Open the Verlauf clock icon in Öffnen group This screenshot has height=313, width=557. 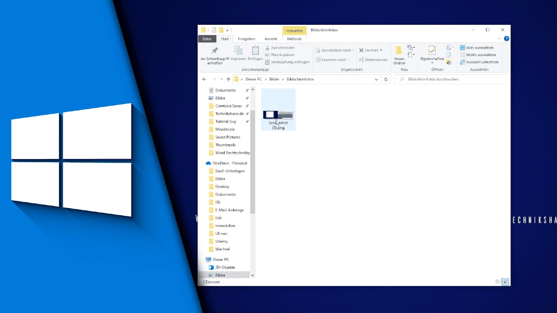(449, 62)
